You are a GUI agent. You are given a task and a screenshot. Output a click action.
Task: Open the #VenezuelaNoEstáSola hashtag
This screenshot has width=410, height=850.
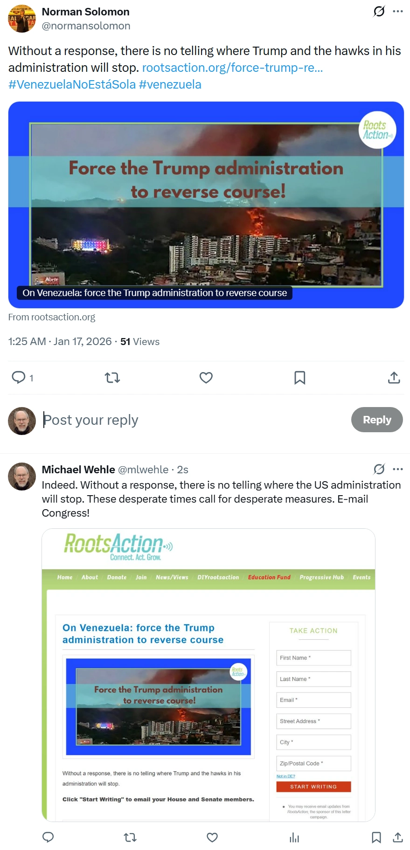[72, 84]
